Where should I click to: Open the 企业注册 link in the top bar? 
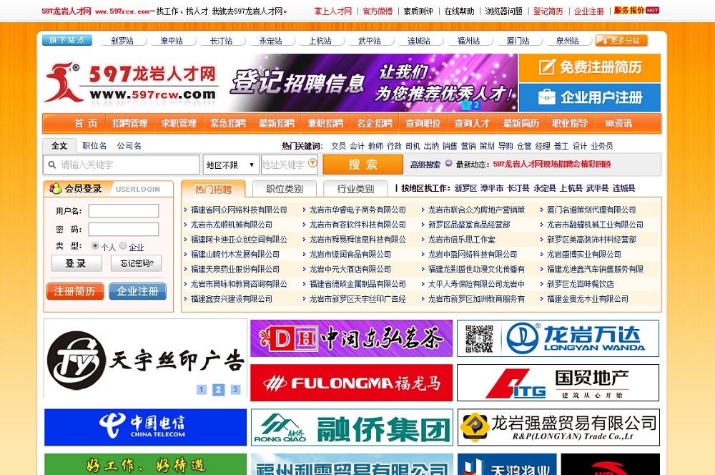coord(588,11)
